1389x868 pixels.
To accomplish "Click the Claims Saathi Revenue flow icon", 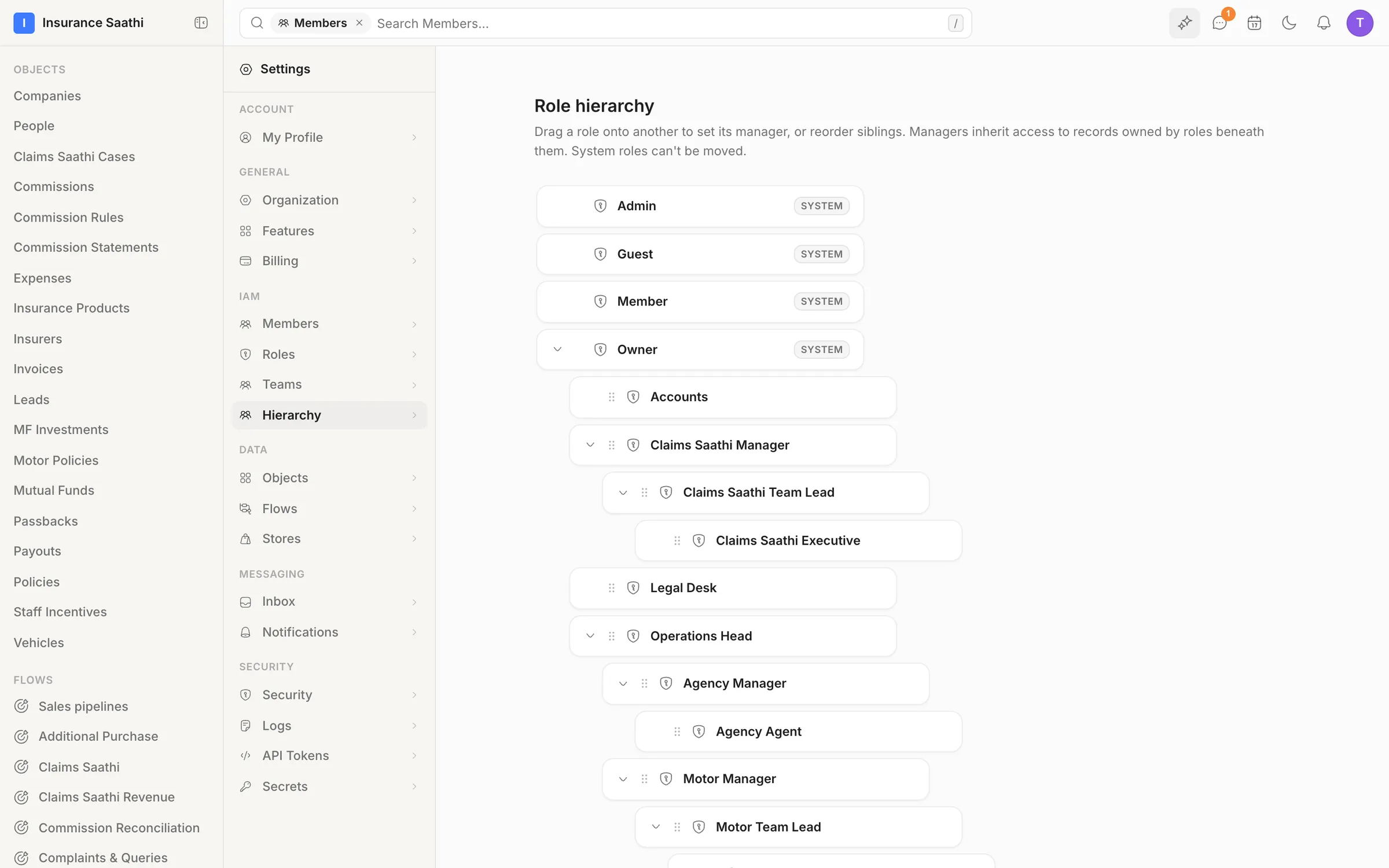I will click(x=21, y=797).
